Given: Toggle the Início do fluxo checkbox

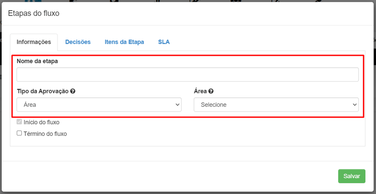Looking at the screenshot, I should (x=19, y=122).
